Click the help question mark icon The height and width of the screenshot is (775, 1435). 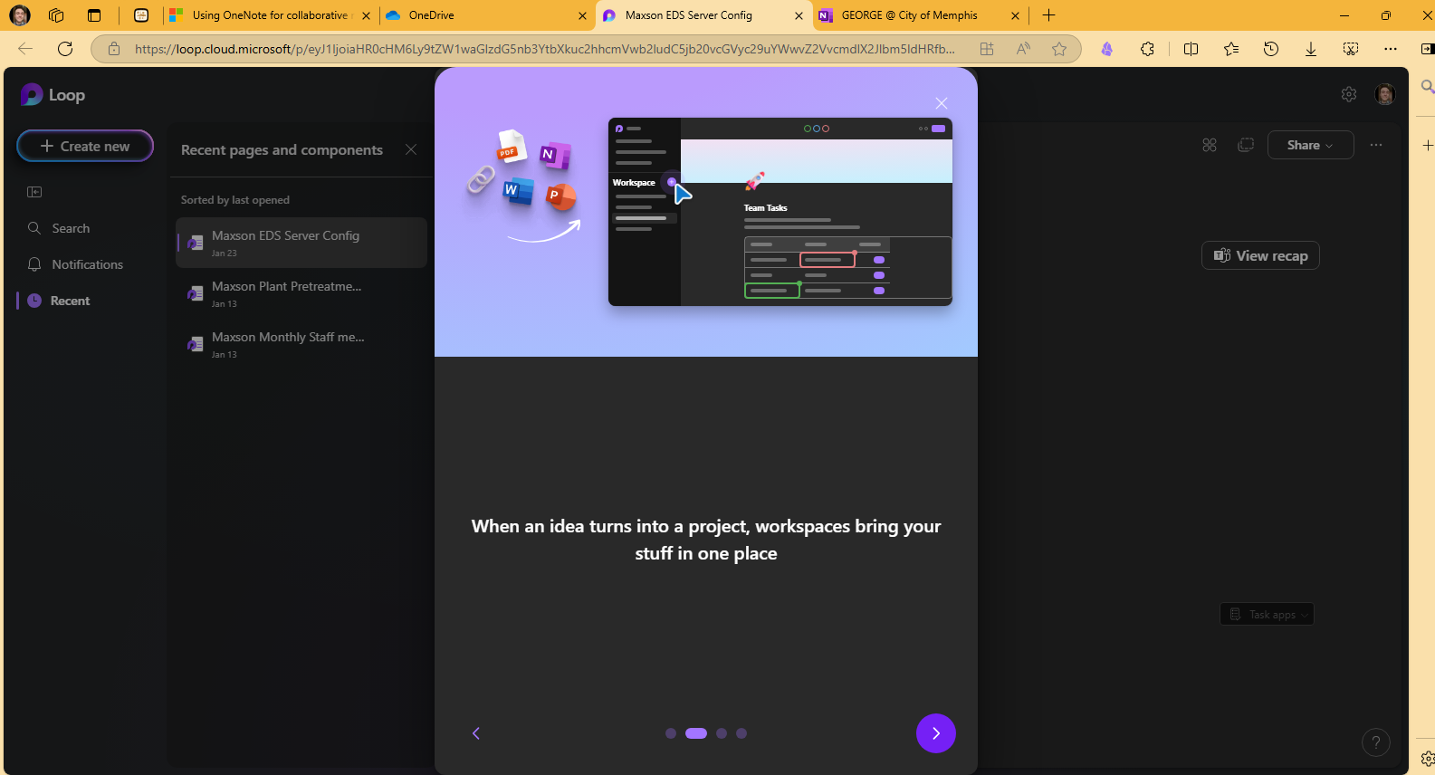[1375, 743]
